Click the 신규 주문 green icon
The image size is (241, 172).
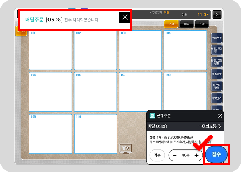[152, 116]
